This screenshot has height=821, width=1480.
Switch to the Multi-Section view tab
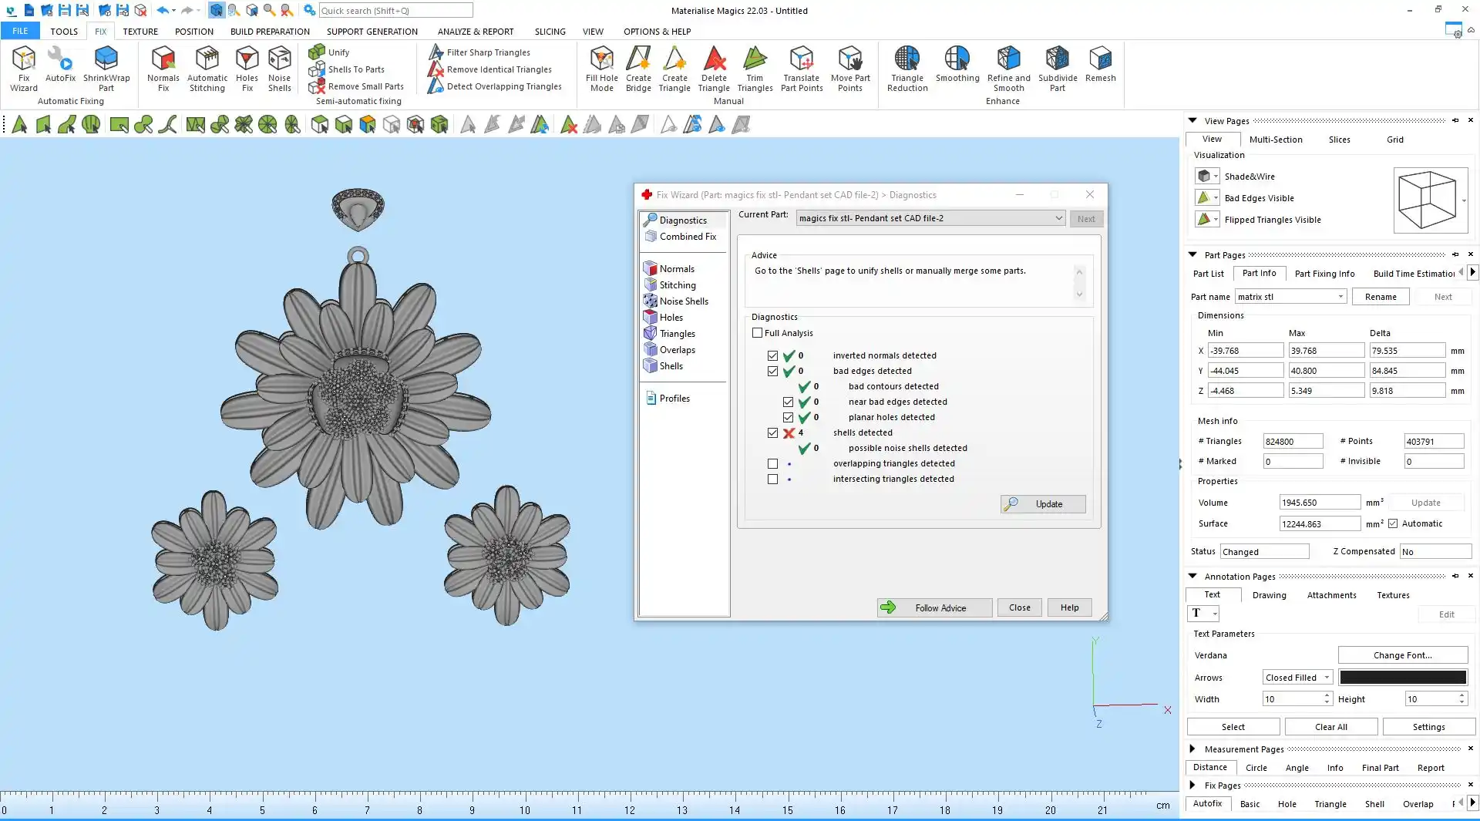[x=1275, y=140]
